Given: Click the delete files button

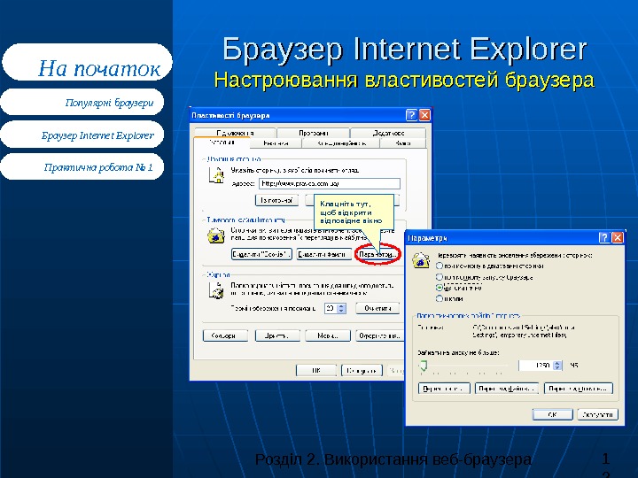Looking at the screenshot, I should point(324,254).
